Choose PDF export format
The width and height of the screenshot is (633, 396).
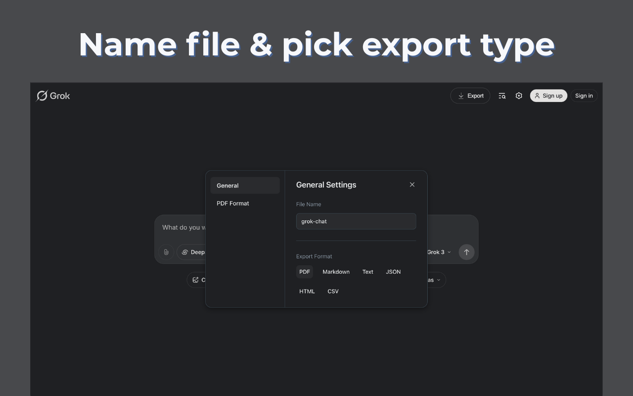(x=305, y=272)
